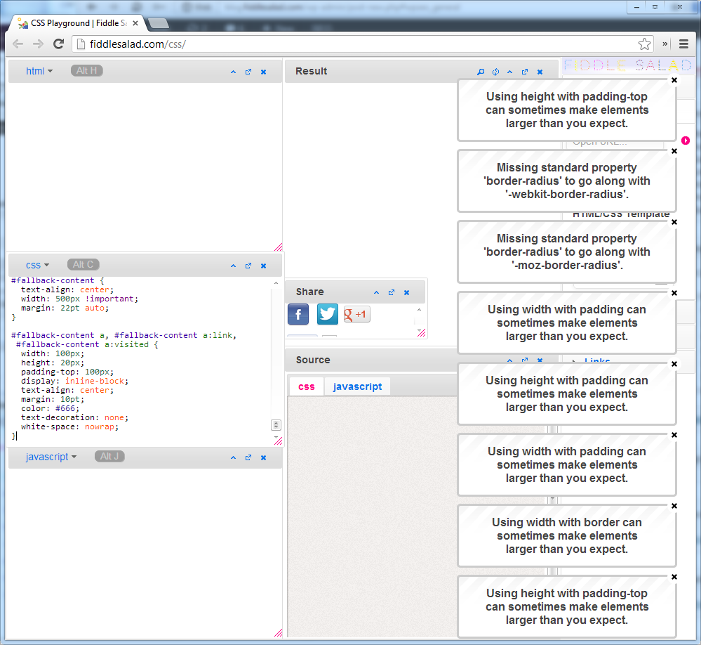This screenshot has height=645, width=701.
Task: Click the '-webkit-border-radius' warning message text
Action: click(x=567, y=181)
